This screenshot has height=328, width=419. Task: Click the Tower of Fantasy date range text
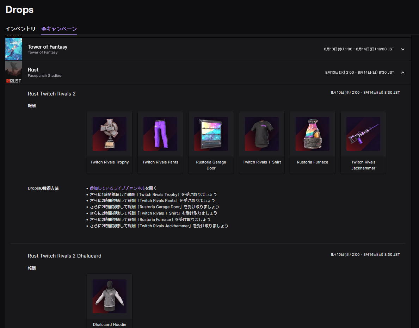pos(359,49)
